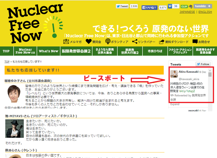
Task: Open the メルマガ mail icon
Action: coord(66,41)
